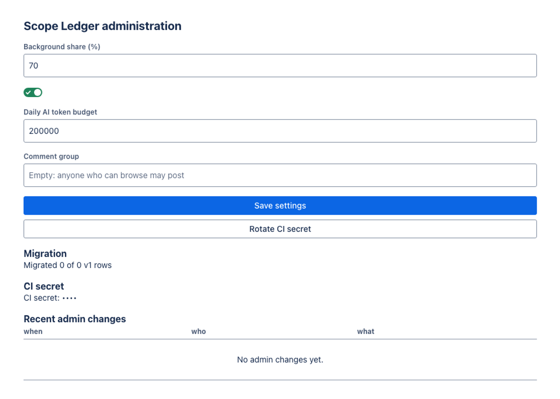The width and height of the screenshot is (560, 399).
Task: Click the masked CI secret value line
Action: point(50,298)
